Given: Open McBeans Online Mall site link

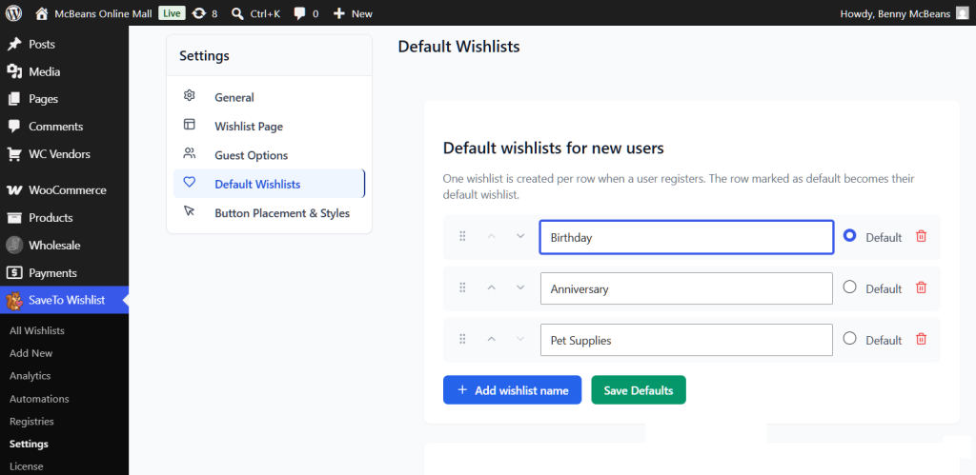Looking at the screenshot, I should (103, 13).
